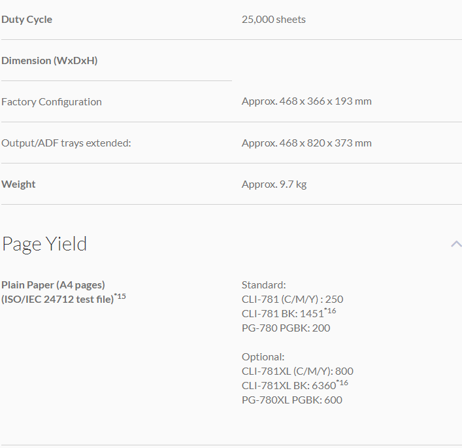
Task: Click the Duty Cycle label
Action: click(27, 20)
